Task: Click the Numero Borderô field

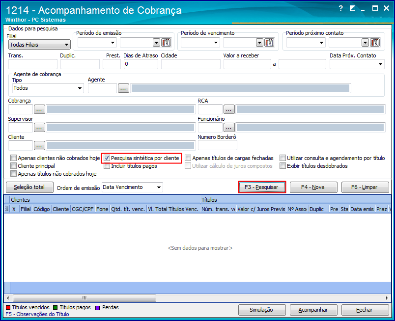Action: [x=218, y=145]
